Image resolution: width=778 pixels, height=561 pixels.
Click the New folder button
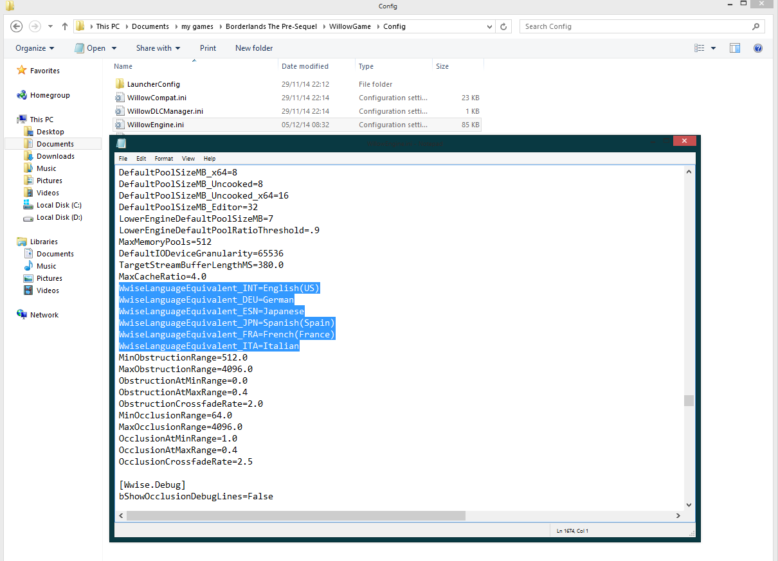point(254,48)
